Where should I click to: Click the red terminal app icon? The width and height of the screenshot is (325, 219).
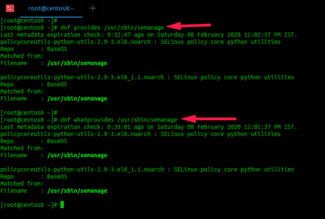coord(10,8)
